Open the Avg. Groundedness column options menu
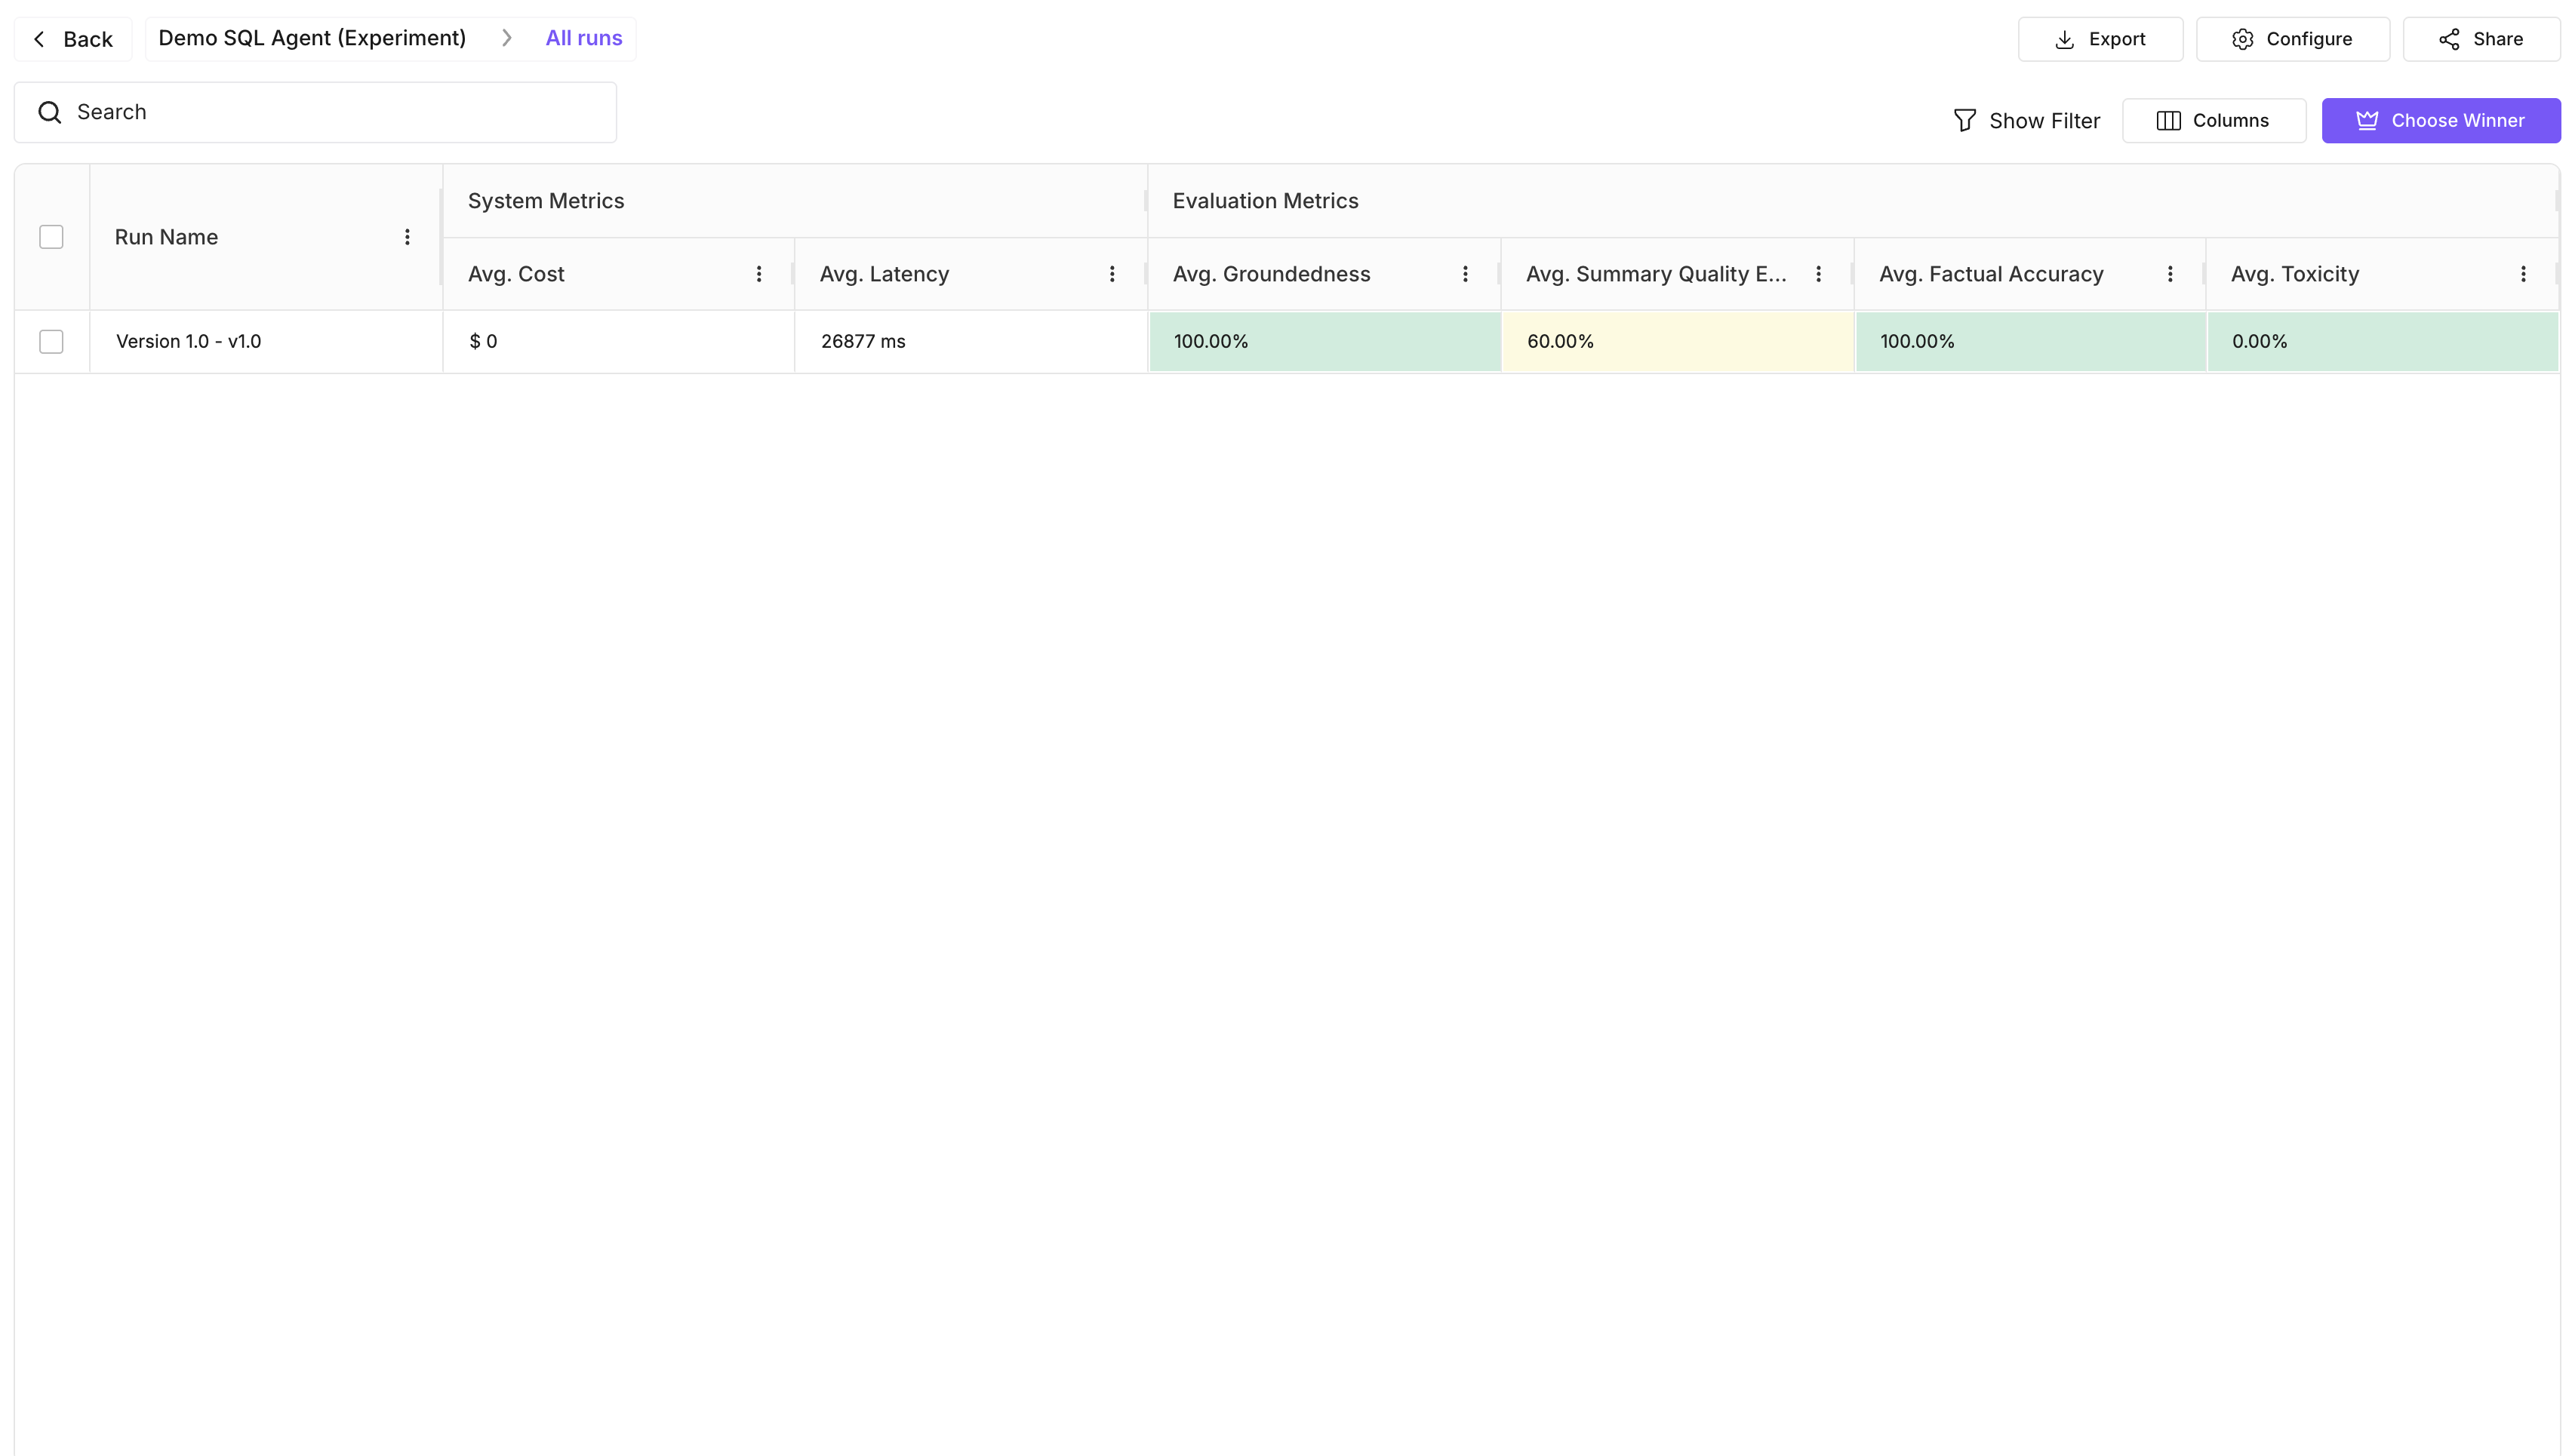Screen dimensions: 2572x1456 [x=1465, y=273]
